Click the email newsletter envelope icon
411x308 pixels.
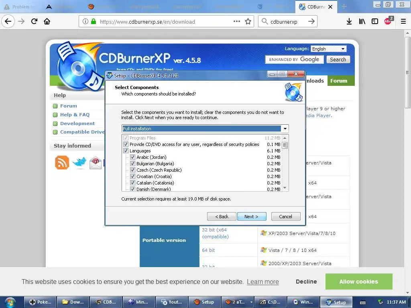[x=96, y=163]
